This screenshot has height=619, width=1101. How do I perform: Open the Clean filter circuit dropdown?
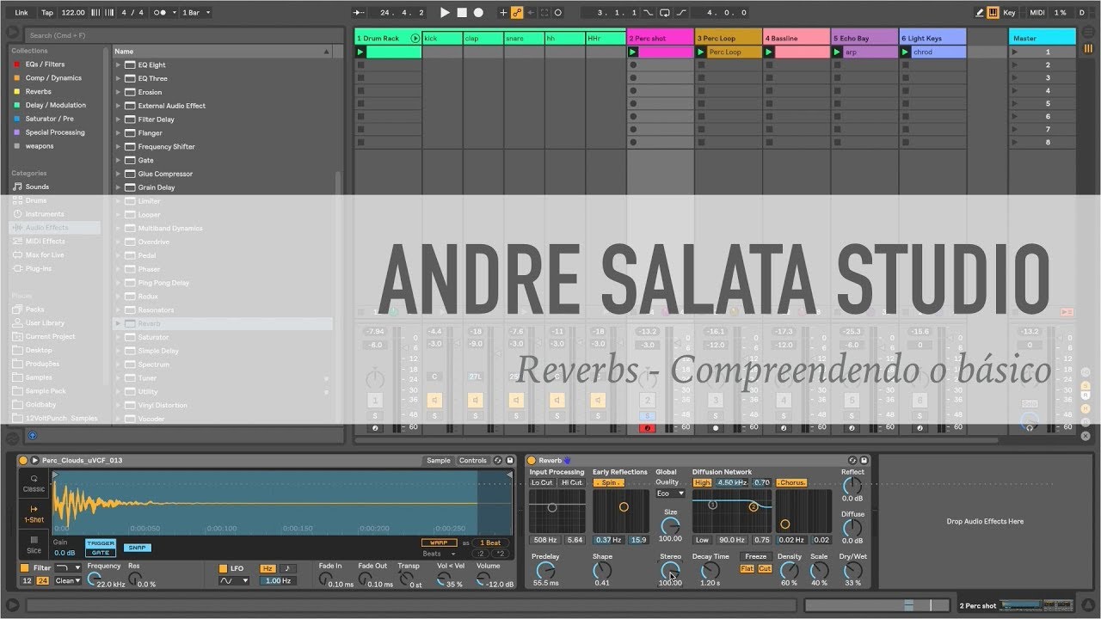click(69, 581)
